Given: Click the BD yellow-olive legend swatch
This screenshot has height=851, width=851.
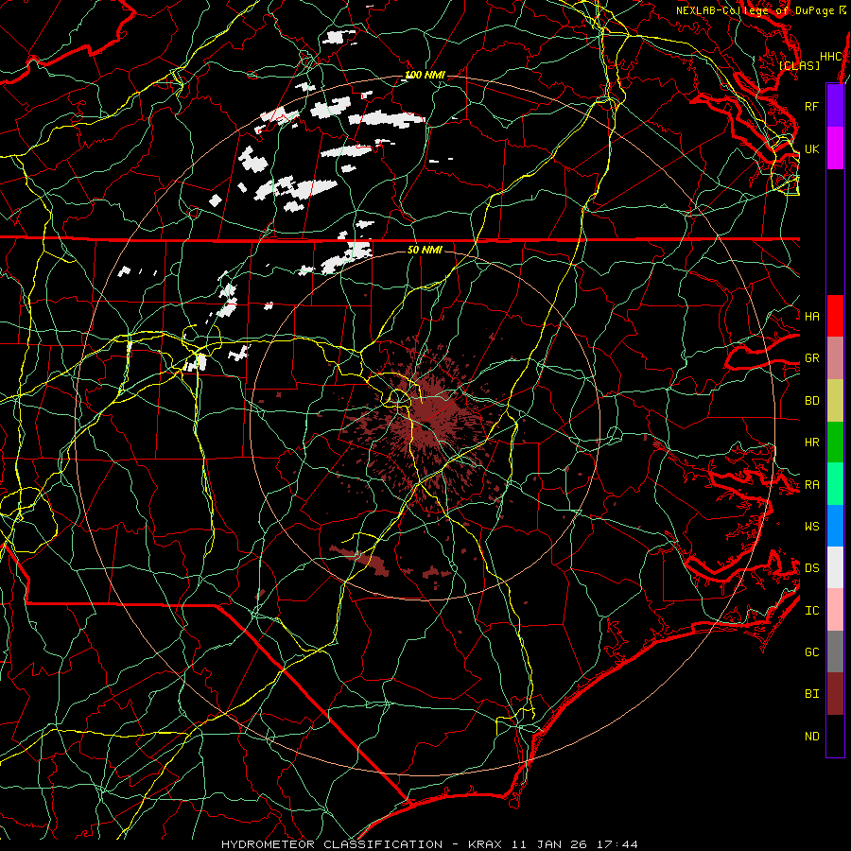Looking at the screenshot, I should click(835, 400).
